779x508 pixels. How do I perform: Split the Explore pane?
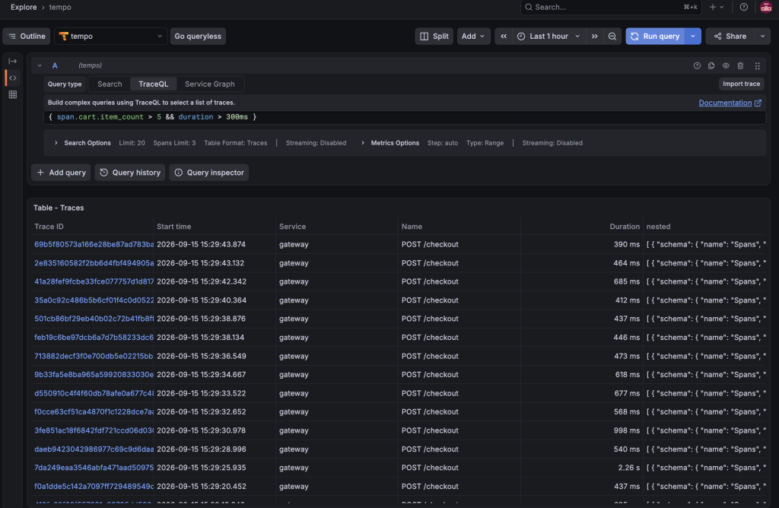point(434,37)
